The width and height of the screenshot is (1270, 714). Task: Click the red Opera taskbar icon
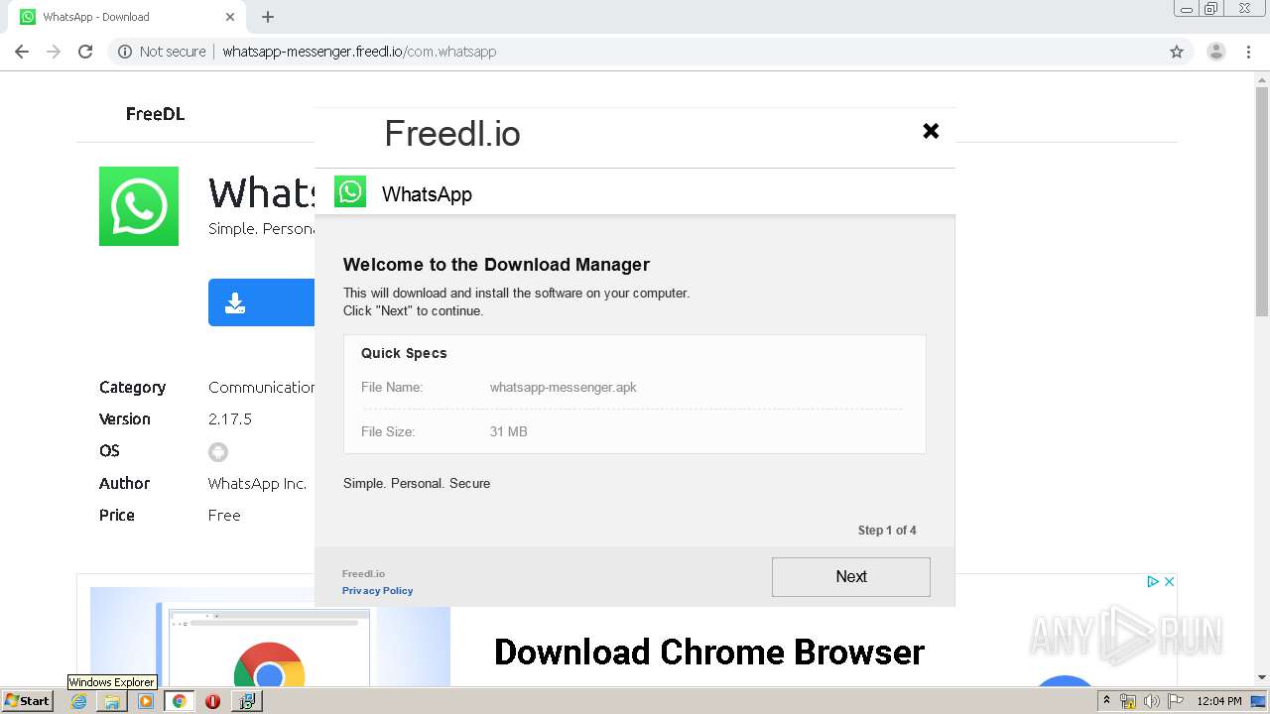212,701
